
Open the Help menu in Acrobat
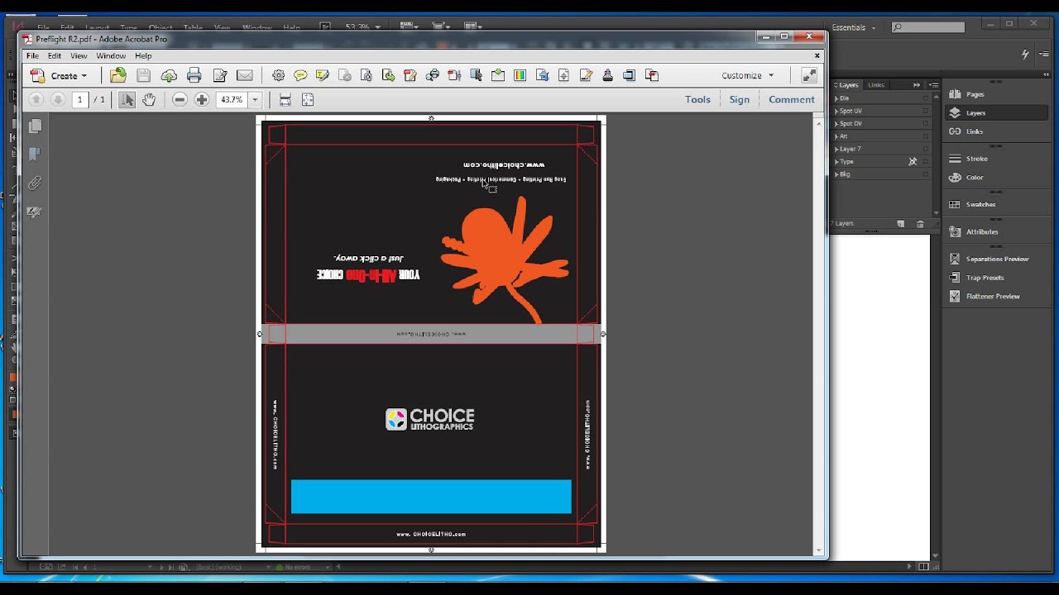(143, 55)
